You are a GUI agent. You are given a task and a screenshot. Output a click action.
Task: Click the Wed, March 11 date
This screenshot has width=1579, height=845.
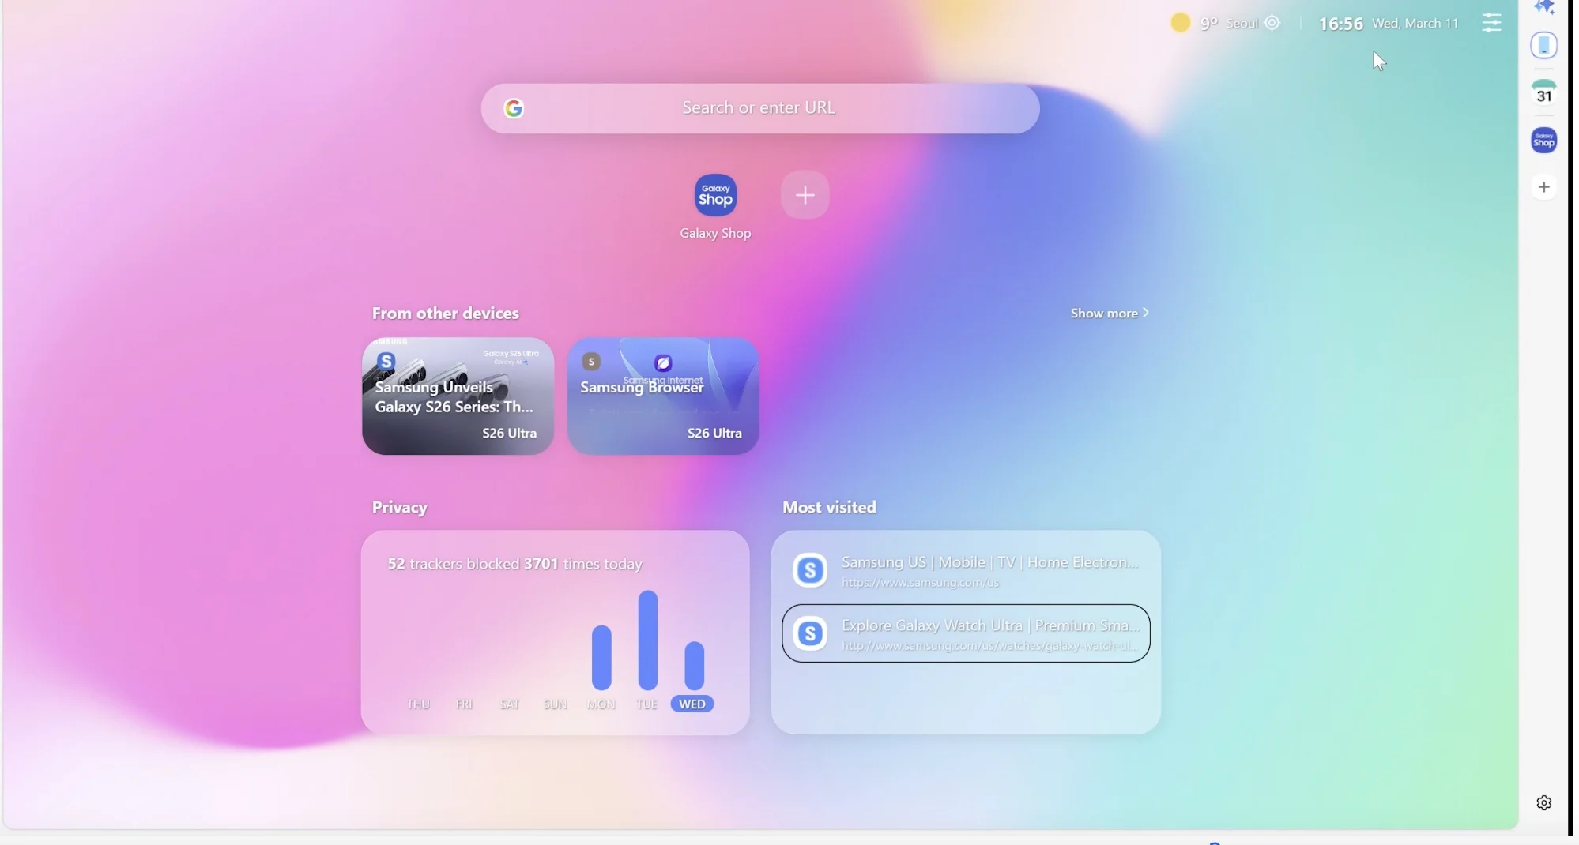(1415, 24)
